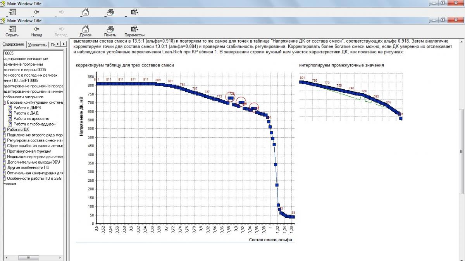Open the Особенности работы ПО в ЭБУ topic
Screen dimensions: 465x261
point(34,178)
